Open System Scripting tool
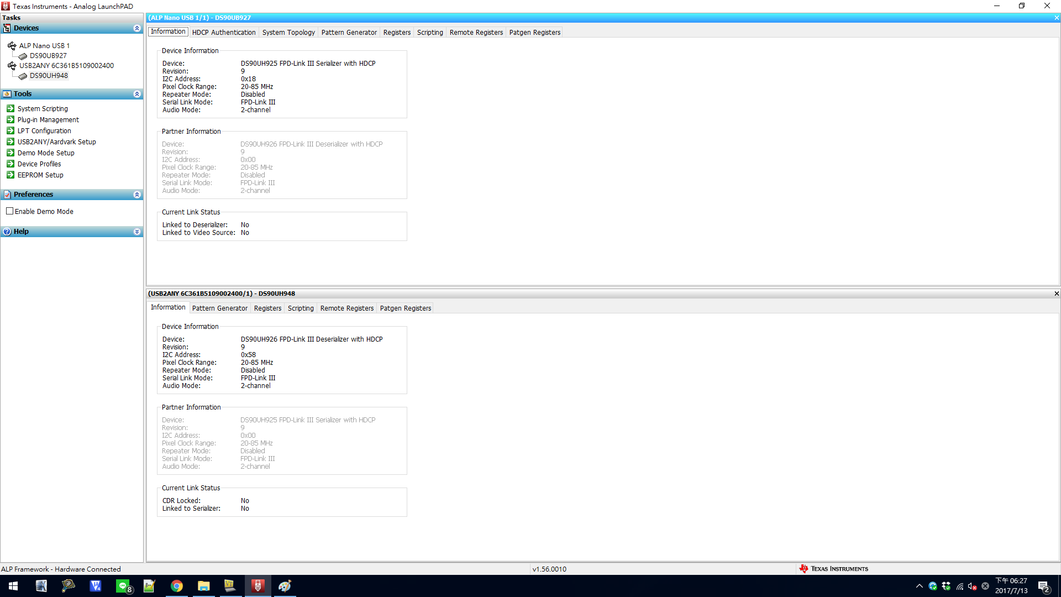1061x597 pixels. pos(43,109)
